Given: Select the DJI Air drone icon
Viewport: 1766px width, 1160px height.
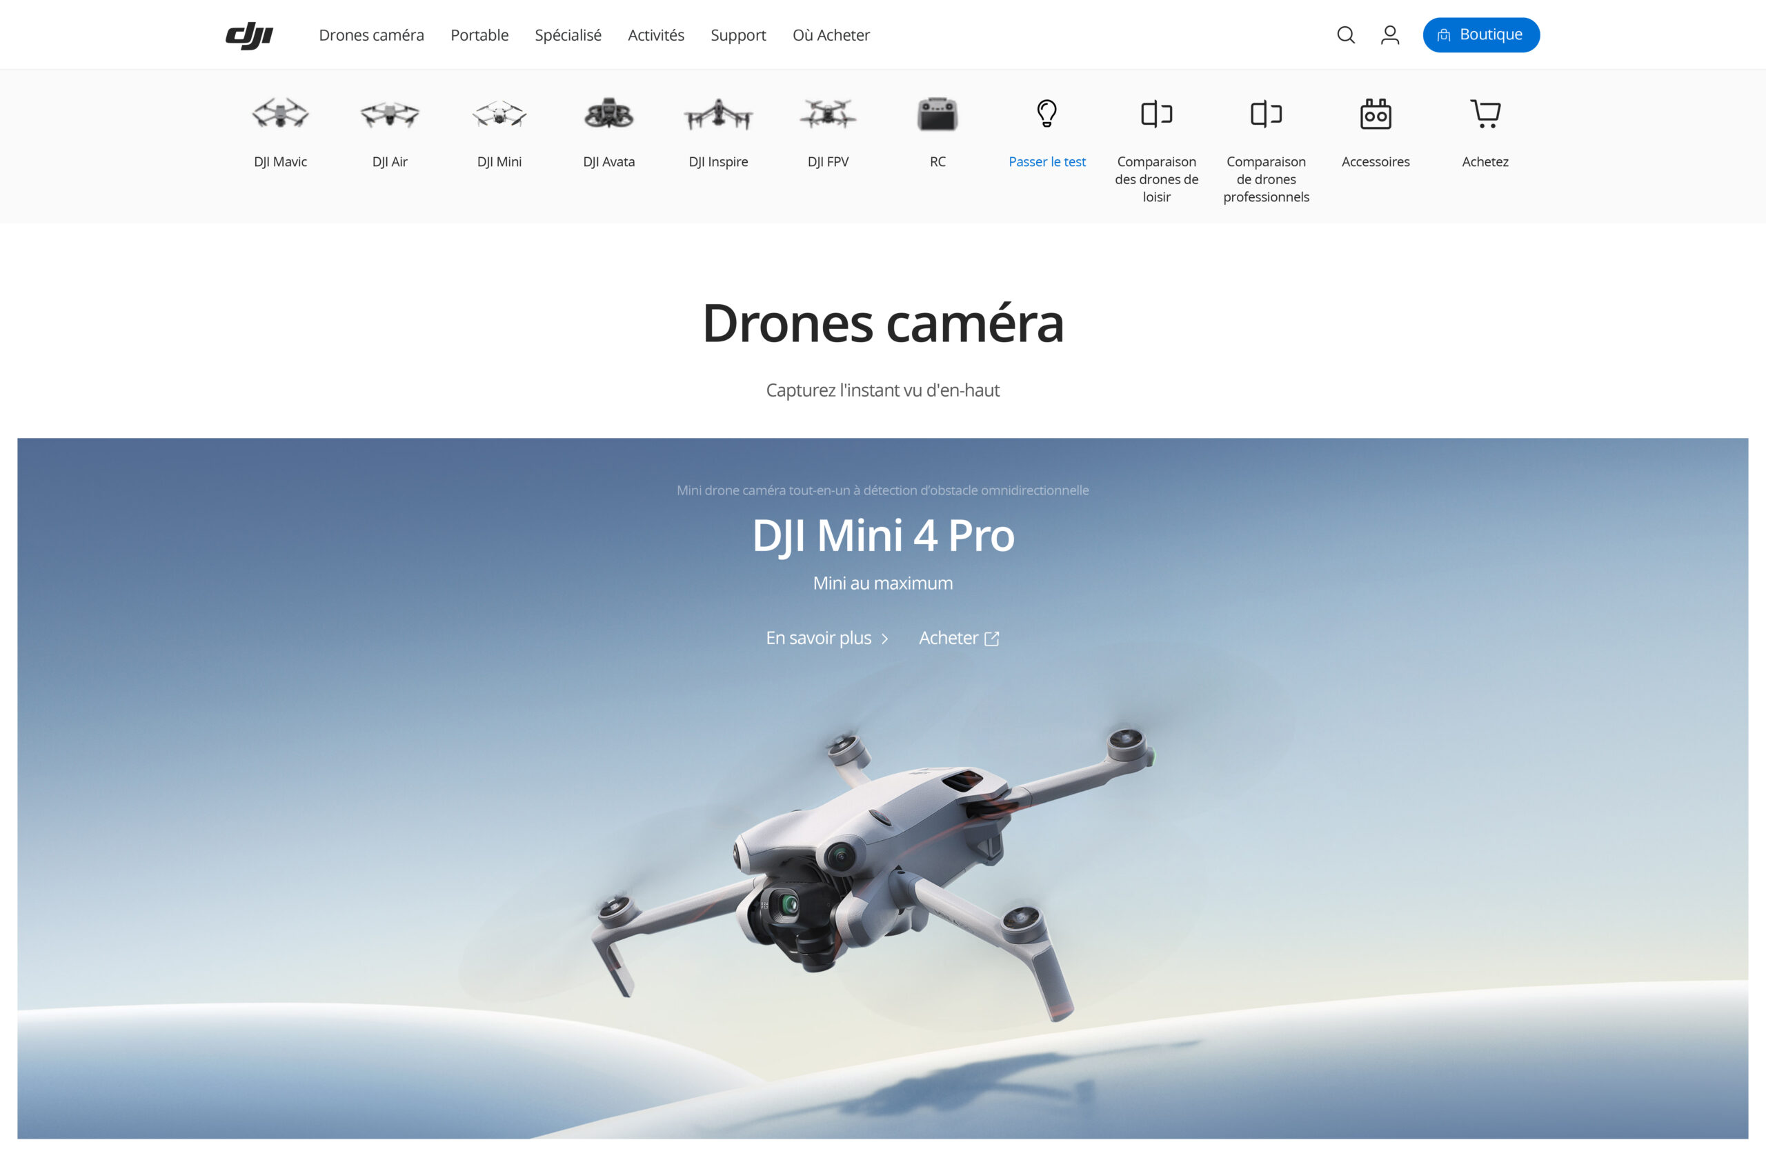Looking at the screenshot, I should pos(390,114).
